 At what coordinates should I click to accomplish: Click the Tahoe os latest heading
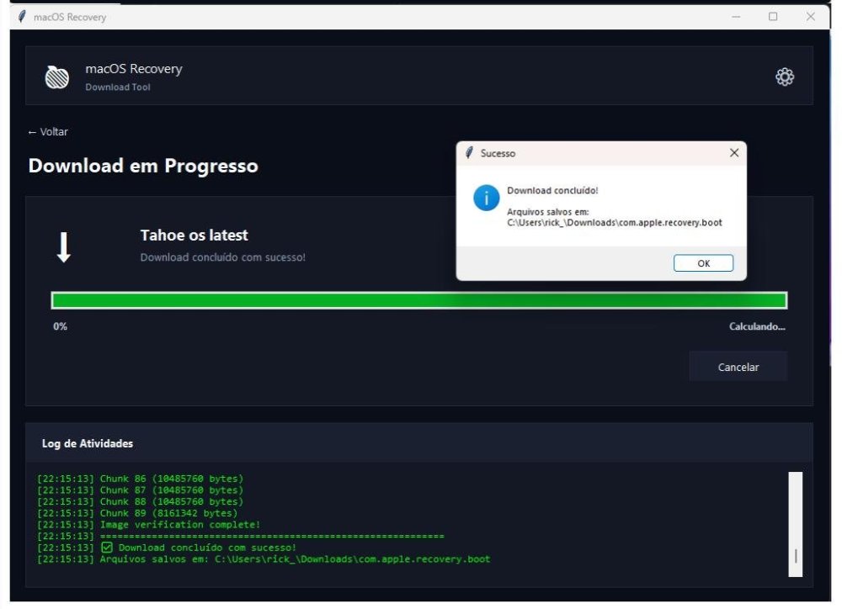tap(194, 235)
